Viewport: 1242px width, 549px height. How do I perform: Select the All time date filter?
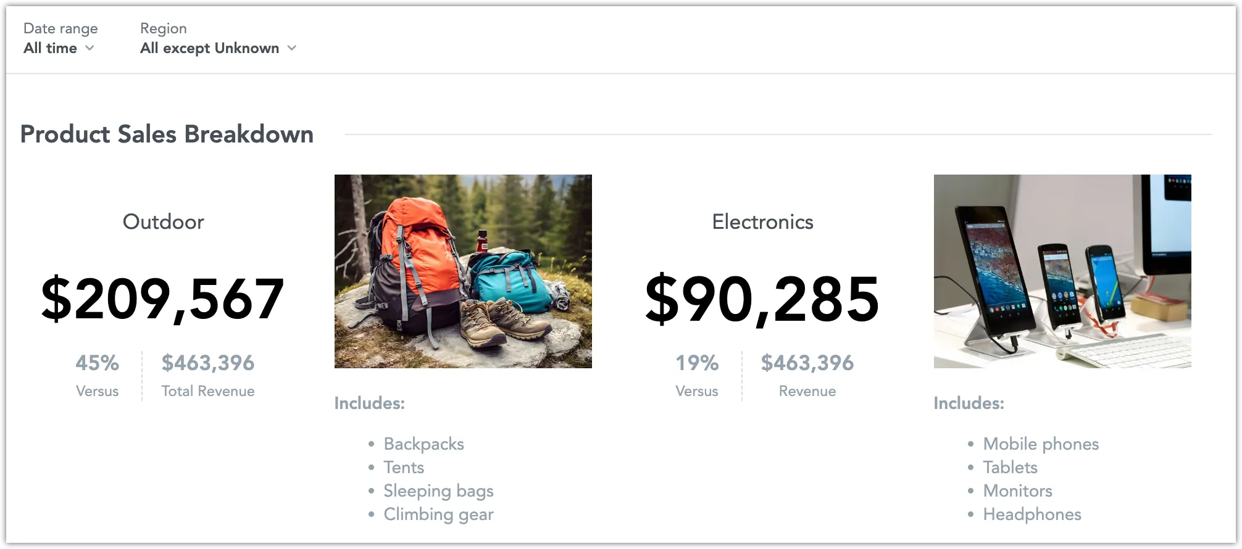coord(49,47)
